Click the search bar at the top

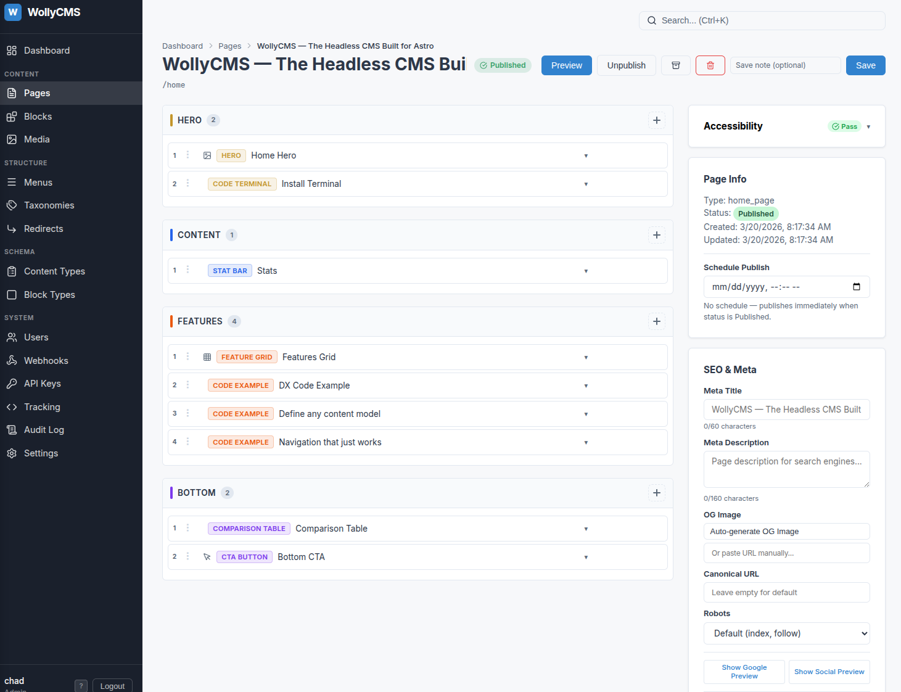click(762, 20)
